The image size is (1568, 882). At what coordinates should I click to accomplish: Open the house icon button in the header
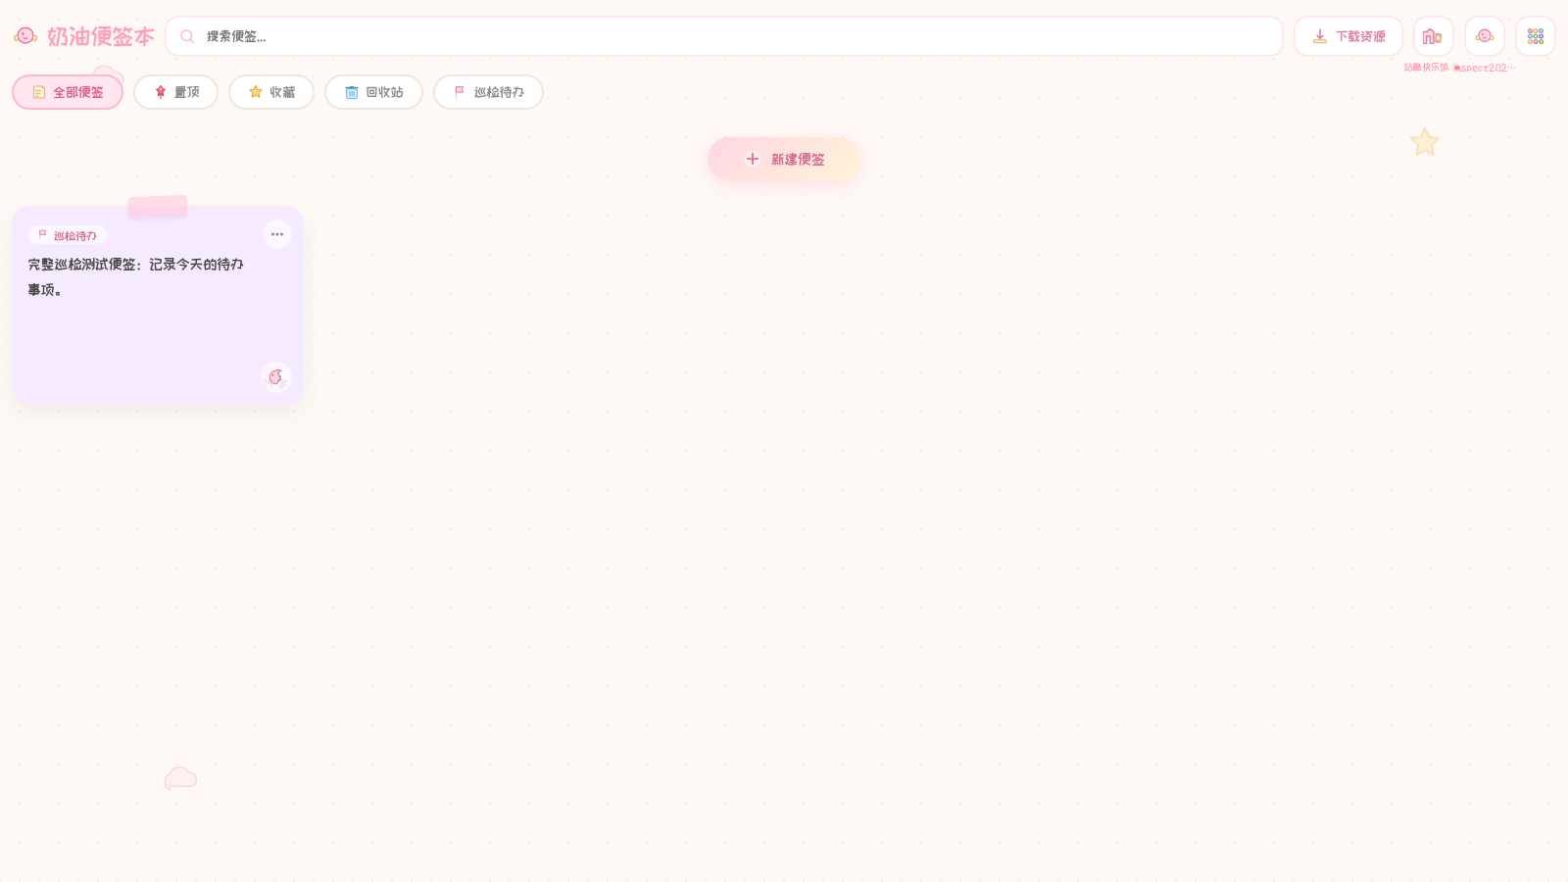[1433, 36]
